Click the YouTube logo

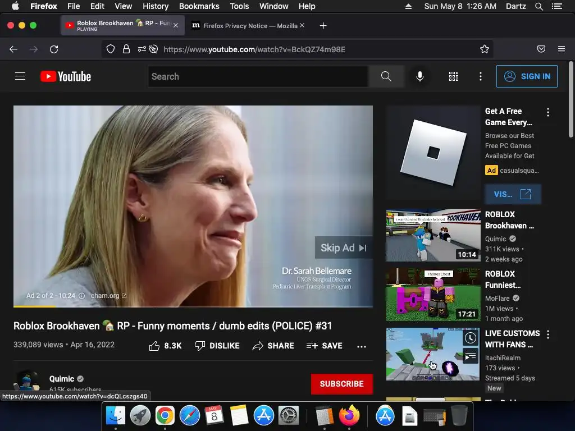pos(66,76)
